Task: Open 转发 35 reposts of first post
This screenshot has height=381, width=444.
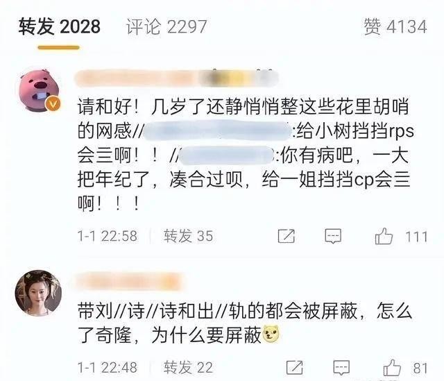Action: click(x=188, y=236)
